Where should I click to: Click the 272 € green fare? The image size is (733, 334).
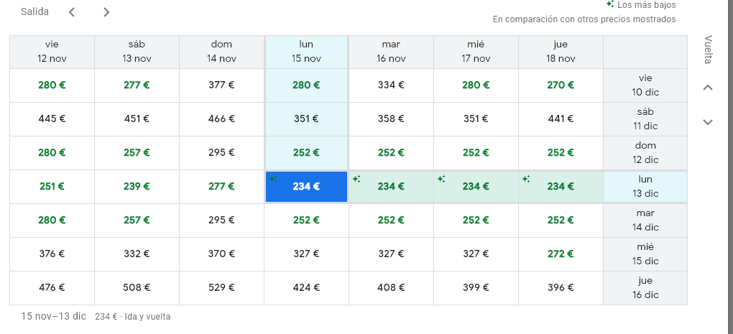click(561, 254)
